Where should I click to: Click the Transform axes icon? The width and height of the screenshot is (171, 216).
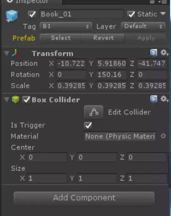pos(16,53)
